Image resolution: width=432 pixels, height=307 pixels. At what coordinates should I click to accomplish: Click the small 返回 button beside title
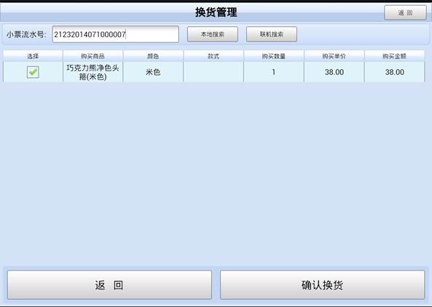point(405,12)
